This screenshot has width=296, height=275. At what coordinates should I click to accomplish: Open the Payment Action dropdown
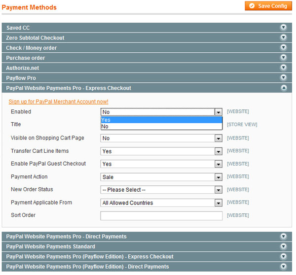(161, 177)
